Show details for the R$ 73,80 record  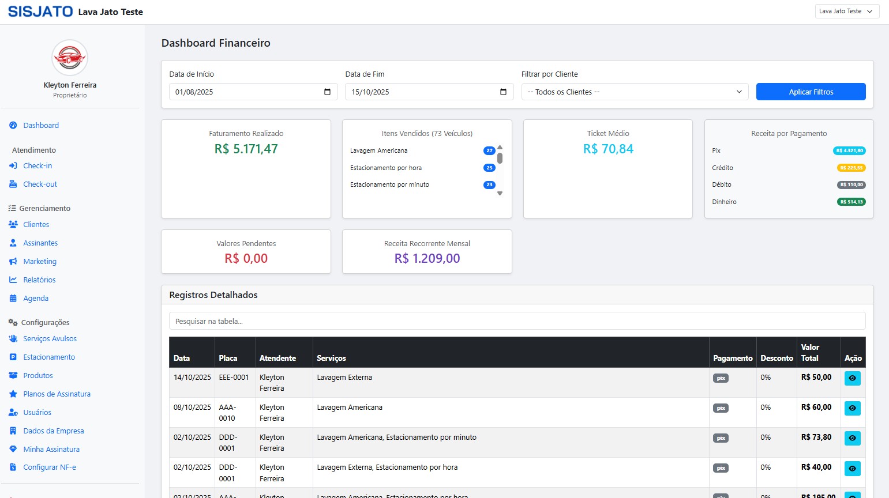point(852,438)
